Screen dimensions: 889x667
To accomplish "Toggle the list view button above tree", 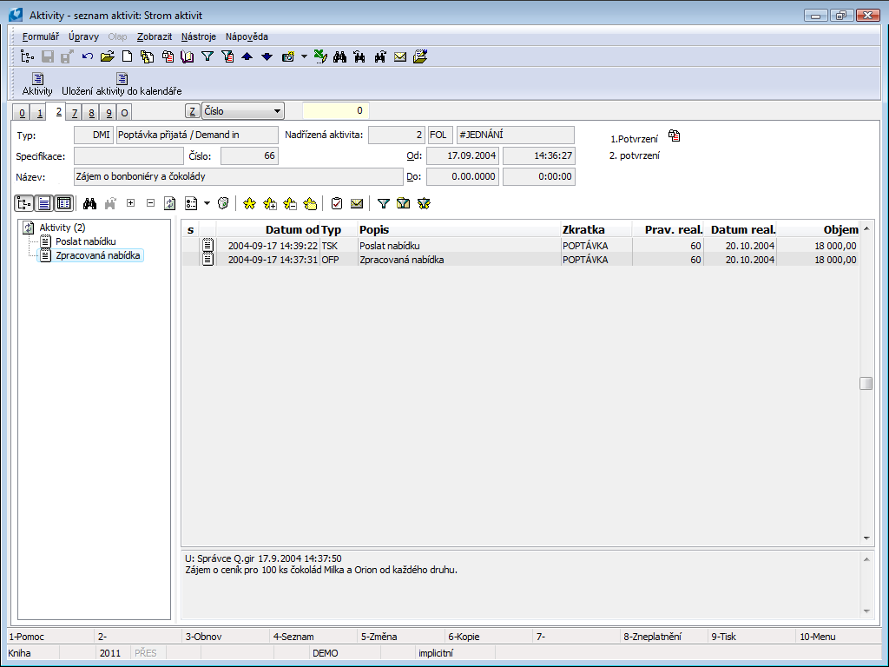I will point(43,203).
